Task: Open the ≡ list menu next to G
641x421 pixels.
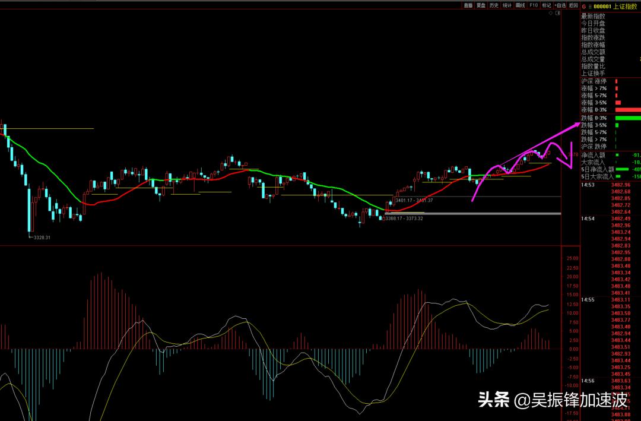Action: click(589, 5)
